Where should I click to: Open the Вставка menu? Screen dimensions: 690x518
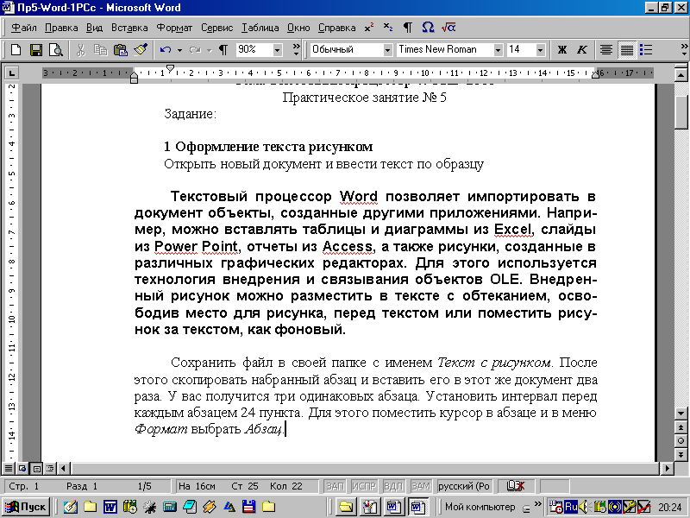click(x=129, y=28)
